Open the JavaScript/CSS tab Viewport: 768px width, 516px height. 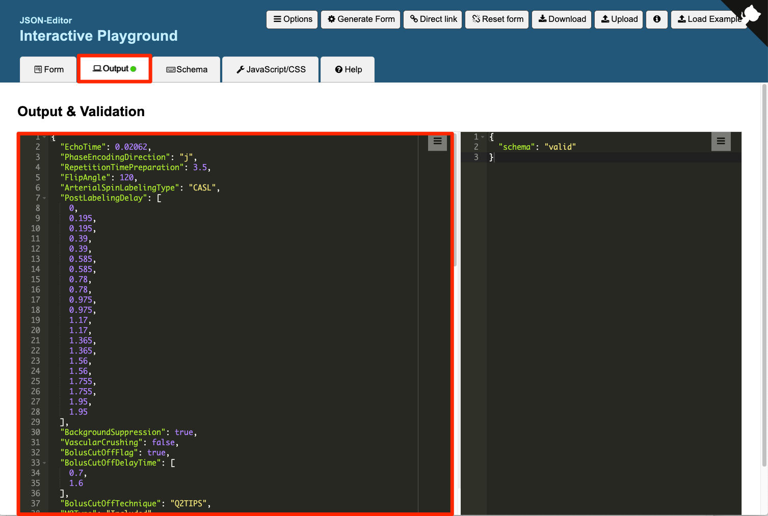[x=271, y=69]
